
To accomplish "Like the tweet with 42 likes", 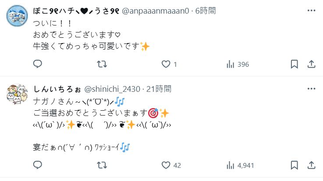I will [166, 166].
